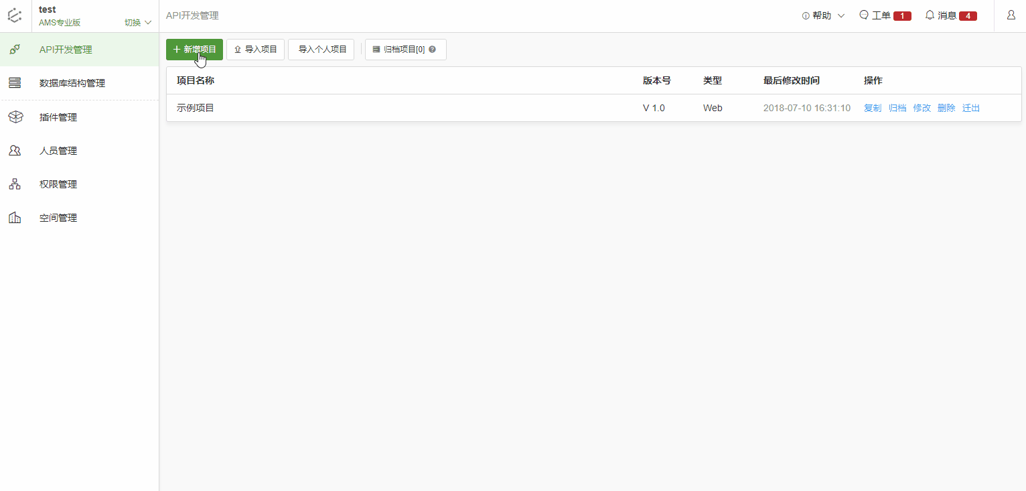
Task: Click the 导入项目 button
Action: point(255,50)
